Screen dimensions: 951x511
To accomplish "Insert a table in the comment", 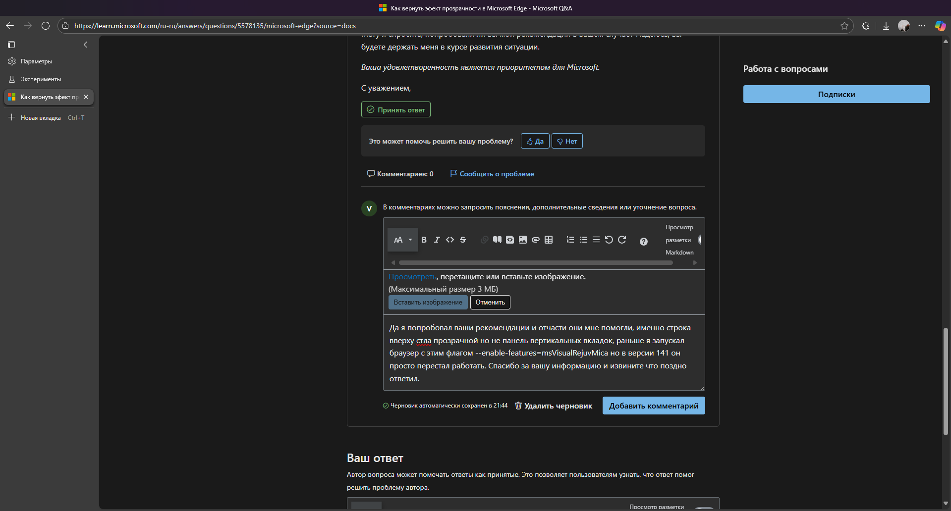I will pyautogui.click(x=549, y=240).
